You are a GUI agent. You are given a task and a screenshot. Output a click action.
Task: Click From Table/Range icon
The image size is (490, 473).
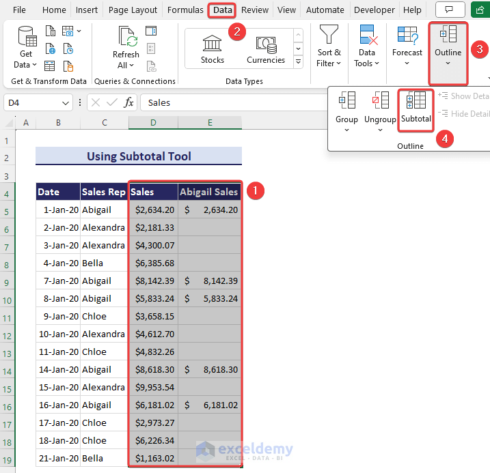point(50,66)
